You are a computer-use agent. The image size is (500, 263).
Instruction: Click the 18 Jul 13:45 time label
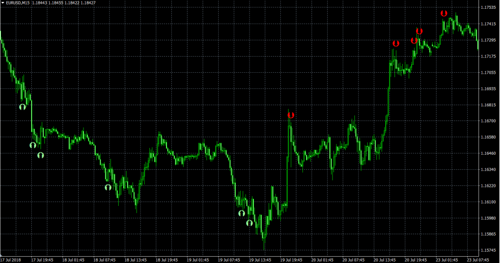(x=136, y=260)
